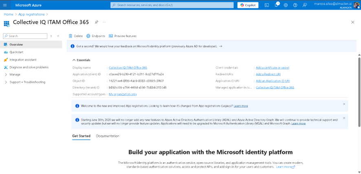The width and height of the screenshot is (361, 174).
Task: Open portal settings gear
Action: coord(286,5)
